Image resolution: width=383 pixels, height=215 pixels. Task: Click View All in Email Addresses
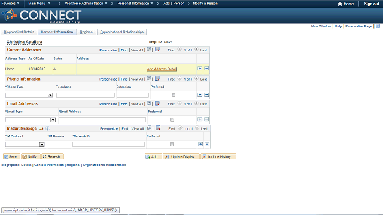[x=137, y=104]
